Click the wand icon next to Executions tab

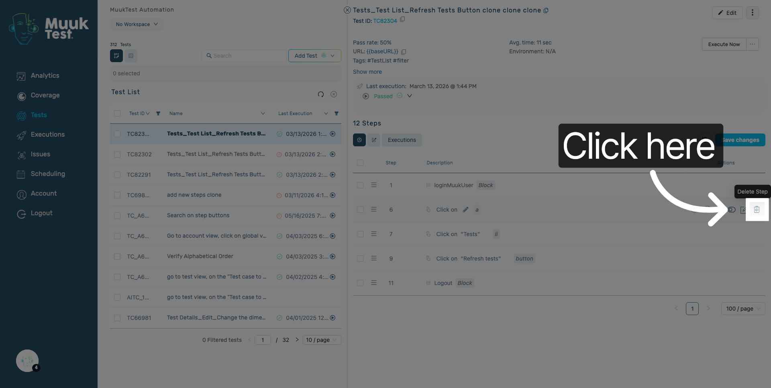374,140
